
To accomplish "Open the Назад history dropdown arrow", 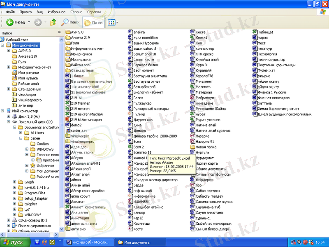I will [x=29, y=22].
